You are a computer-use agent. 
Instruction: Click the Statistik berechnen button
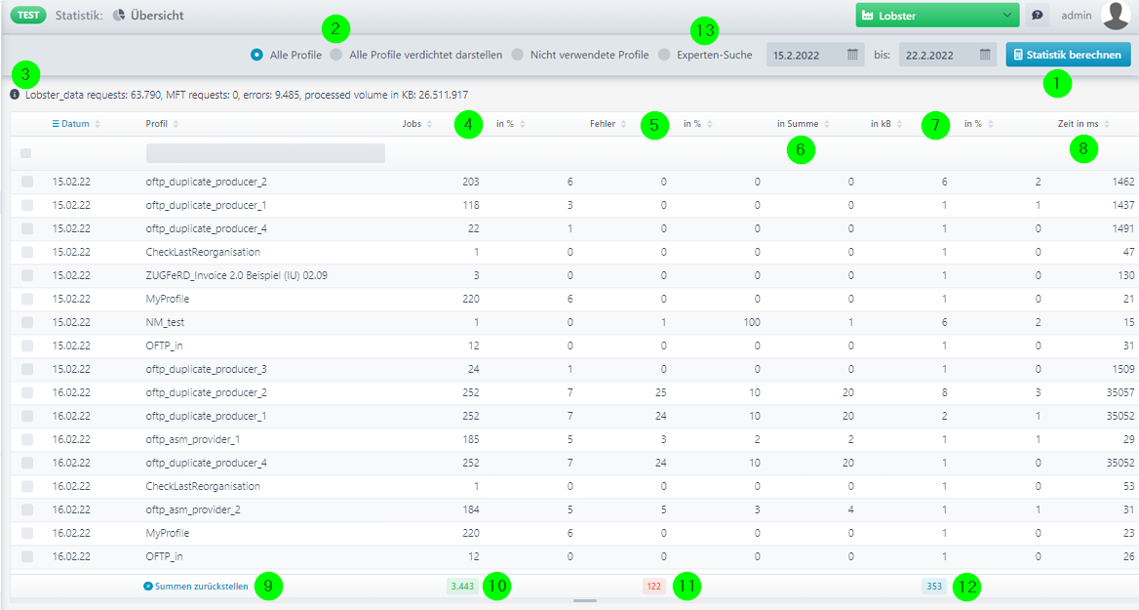click(1068, 55)
